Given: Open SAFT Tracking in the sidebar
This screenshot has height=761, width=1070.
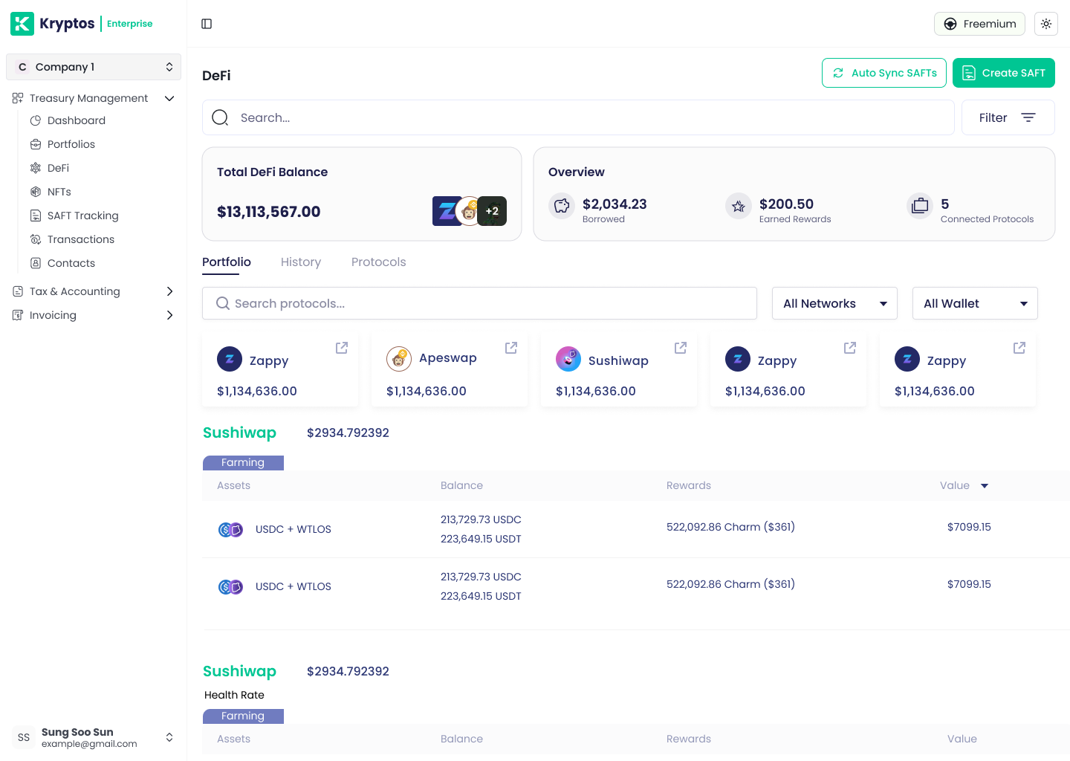Looking at the screenshot, I should click(x=82, y=216).
